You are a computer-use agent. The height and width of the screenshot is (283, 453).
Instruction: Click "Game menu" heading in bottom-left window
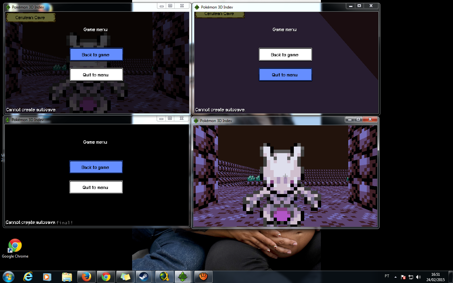point(95,142)
